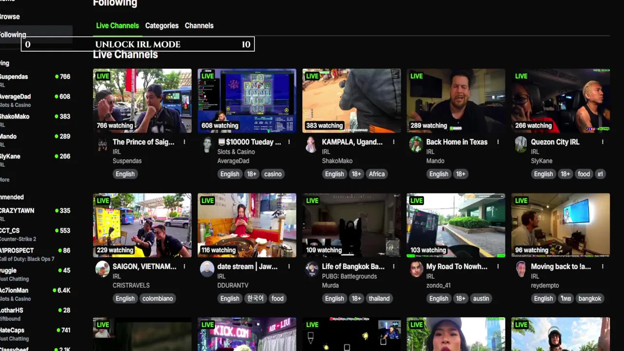This screenshot has width=624, height=351.
Task: Click the casino tag under AverageDad
Action: click(x=273, y=174)
